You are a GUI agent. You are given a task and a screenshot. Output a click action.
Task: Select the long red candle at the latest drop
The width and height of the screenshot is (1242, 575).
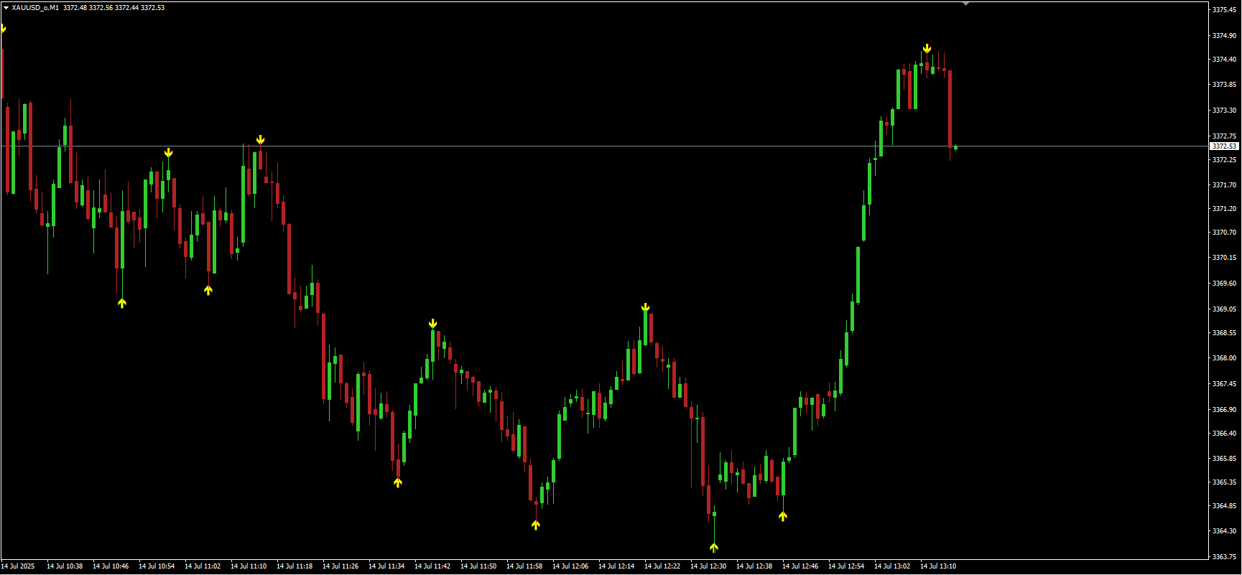click(x=950, y=108)
